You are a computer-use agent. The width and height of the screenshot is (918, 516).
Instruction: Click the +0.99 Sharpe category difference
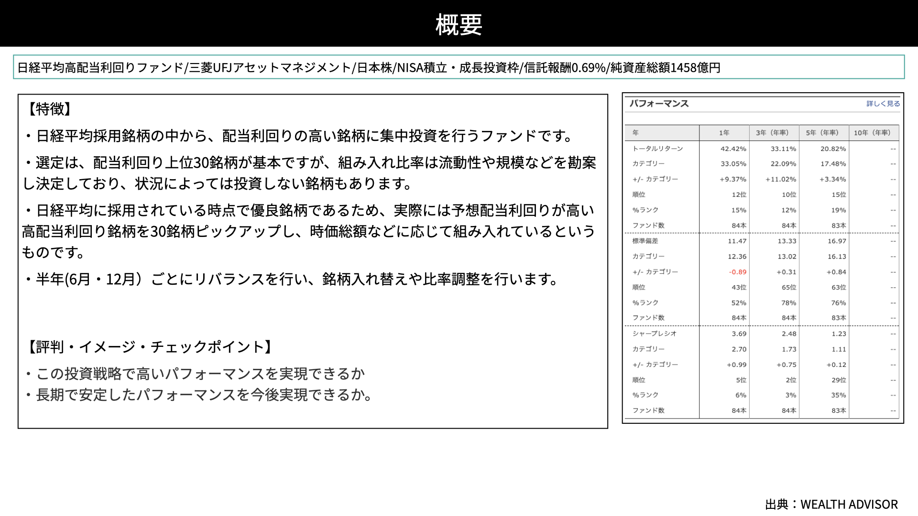(x=736, y=365)
